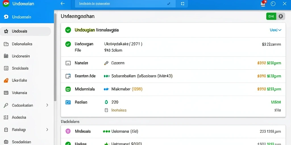Click the blue folder icon beside Rsdian
This screenshot has width=291, height=145.
(x=68, y=102)
